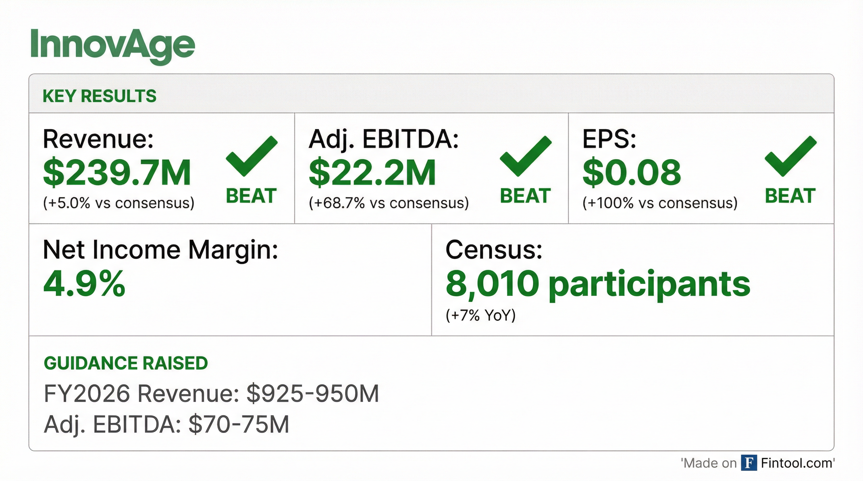Select the KEY RESULTS header
The image size is (863, 481).
99,96
